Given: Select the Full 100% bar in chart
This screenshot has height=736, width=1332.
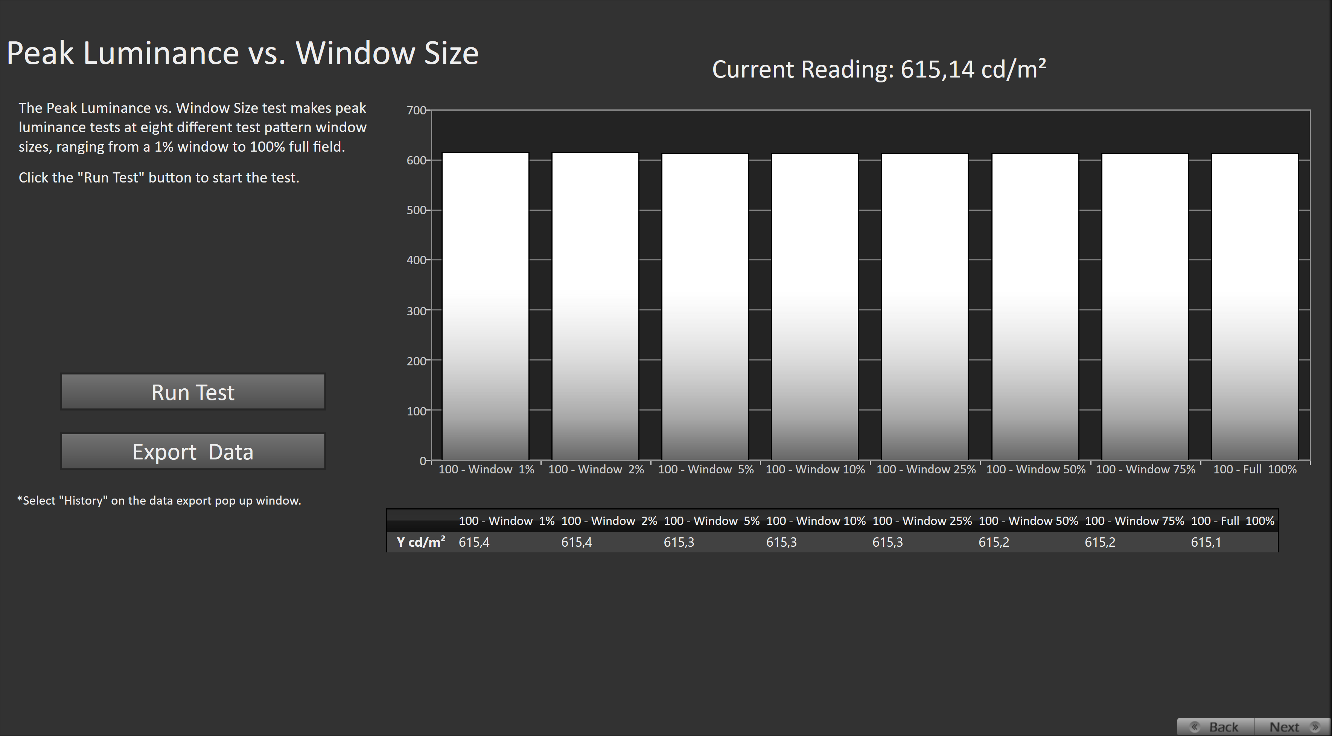Looking at the screenshot, I should pyautogui.click(x=1255, y=307).
